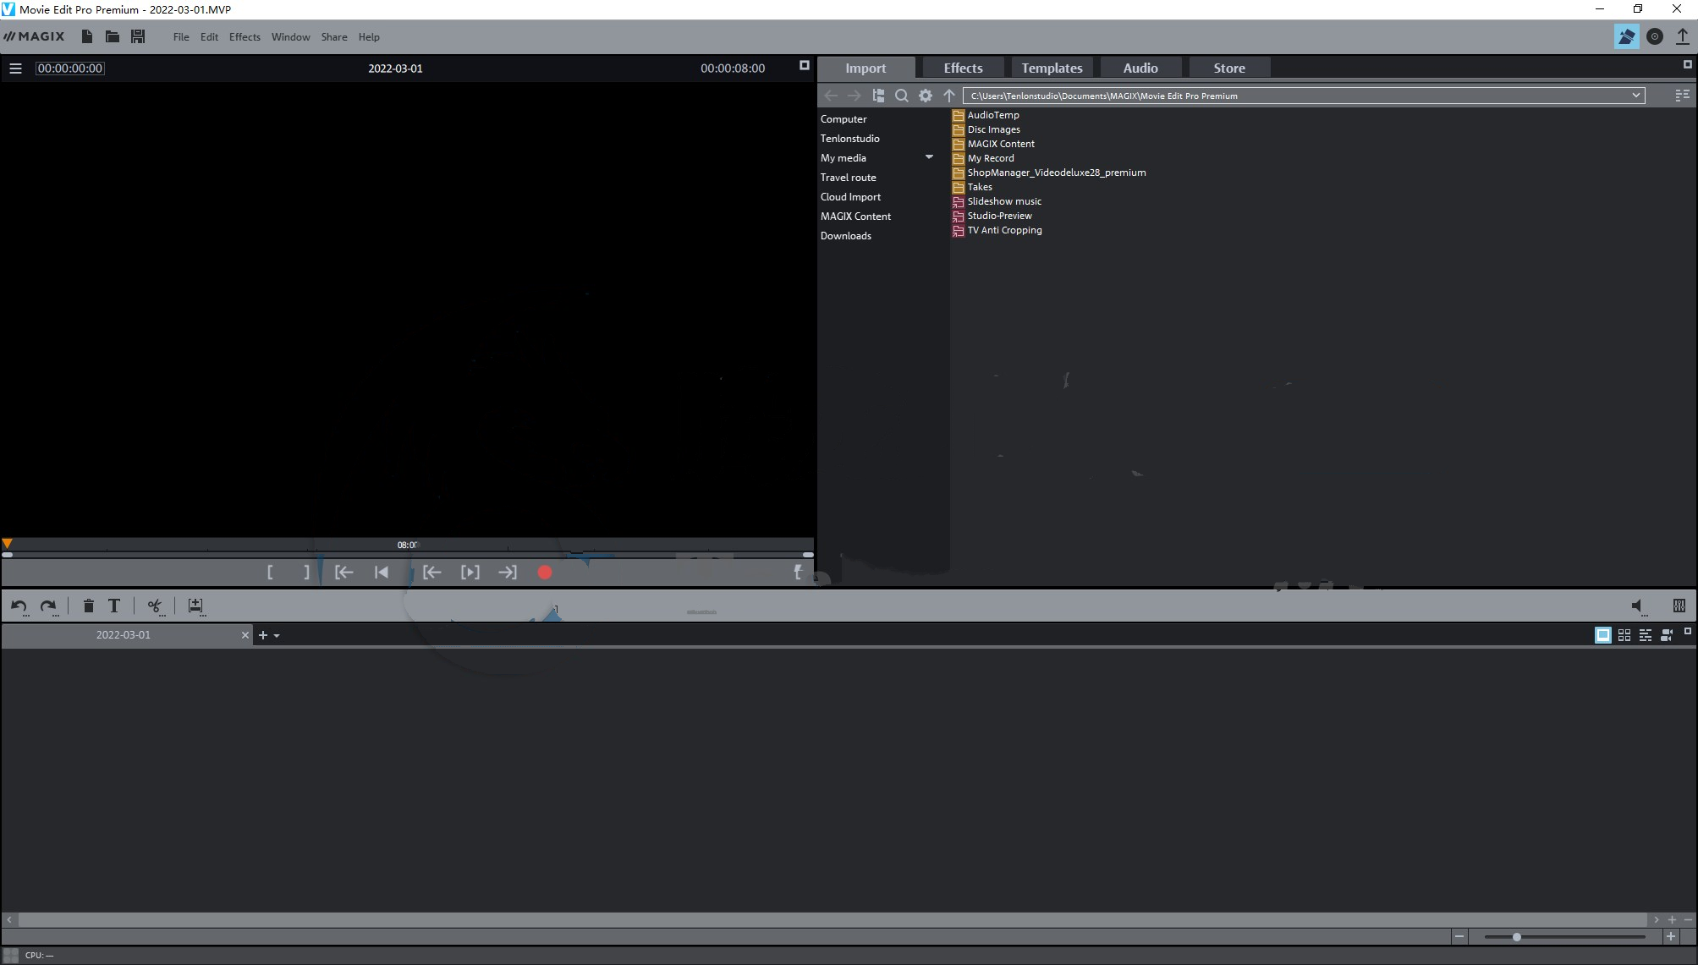Click the Text tool icon
The image size is (1698, 965).
(114, 606)
